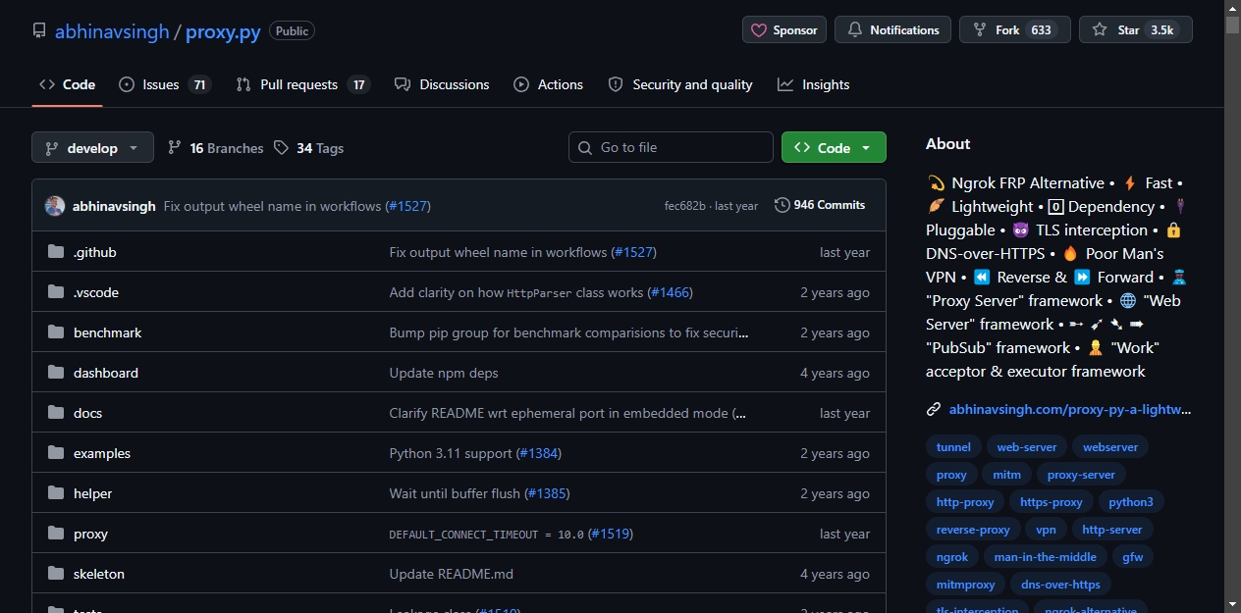Viewport: 1241px width, 613px height.
Task: Click the abhinavsingh owner link in header
Action: [x=112, y=31]
